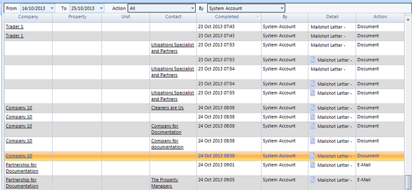Open document icon in Cleaners are Us row
The height and width of the screenshot is (190, 412).
pos(312,108)
